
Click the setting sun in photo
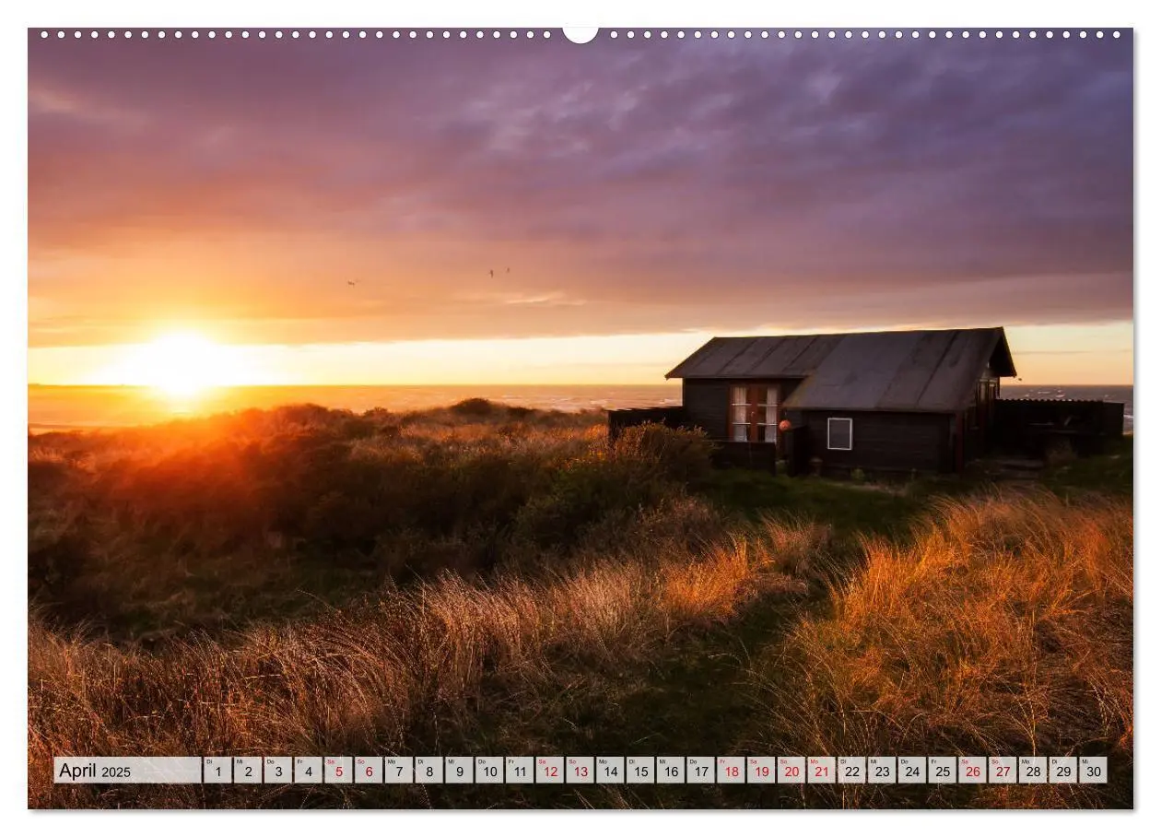(x=182, y=363)
